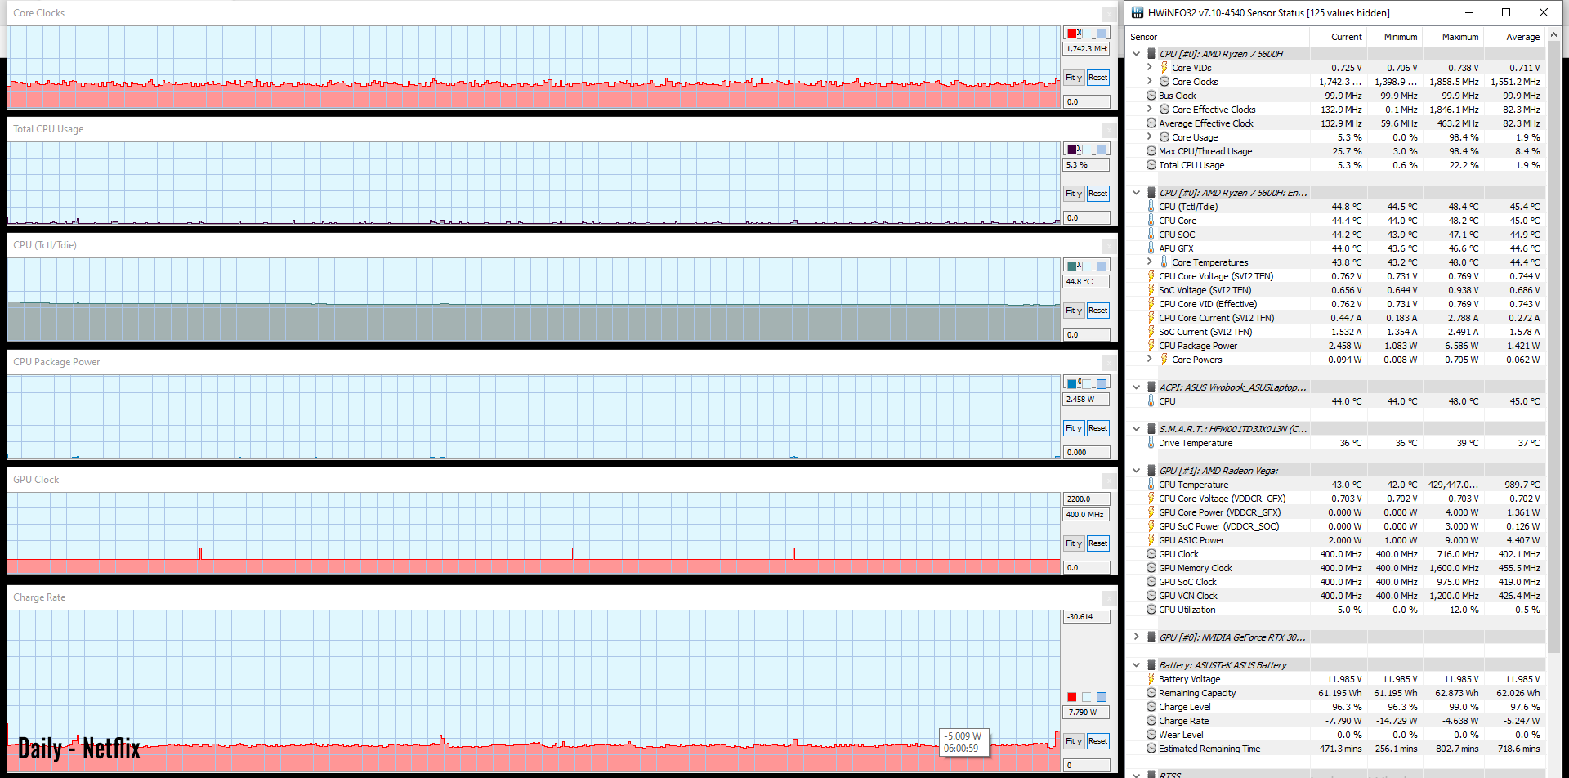
Task: Expand the Core Temperatures row
Action: point(1150,262)
